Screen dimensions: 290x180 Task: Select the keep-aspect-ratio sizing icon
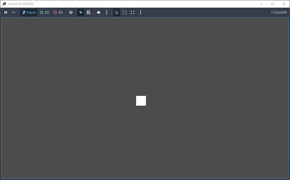[124, 13]
